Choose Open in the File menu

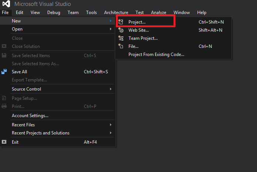click(57, 29)
